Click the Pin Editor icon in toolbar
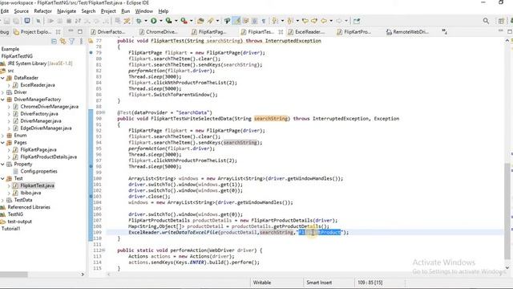Screen dimensions: 513x289 click(x=357, y=21)
